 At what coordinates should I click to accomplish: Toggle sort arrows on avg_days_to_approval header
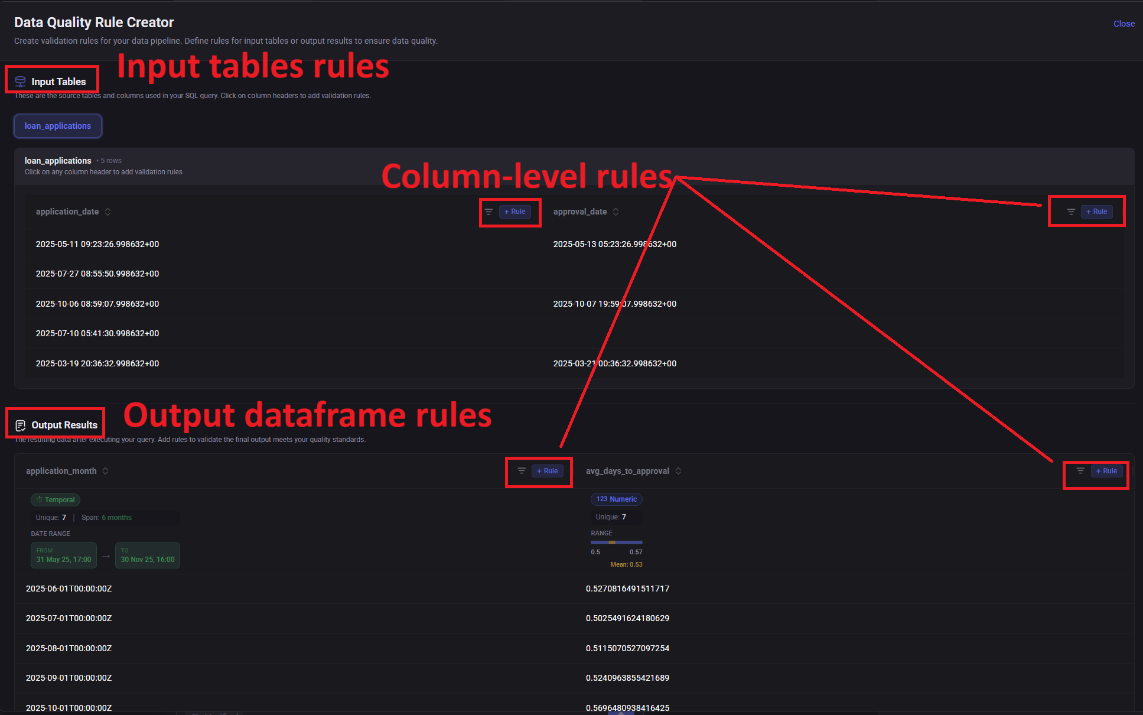678,471
